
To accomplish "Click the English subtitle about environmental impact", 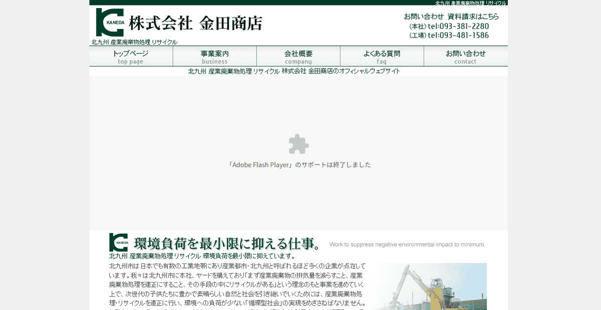I will [x=407, y=244].
